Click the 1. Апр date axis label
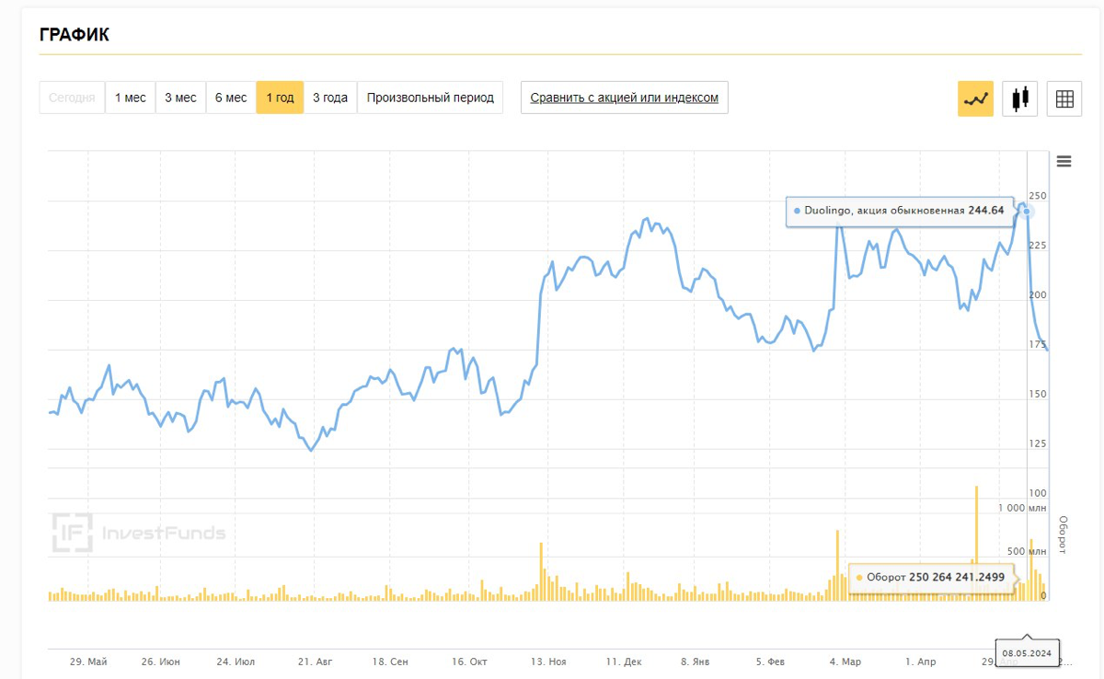 (x=920, y=662)
